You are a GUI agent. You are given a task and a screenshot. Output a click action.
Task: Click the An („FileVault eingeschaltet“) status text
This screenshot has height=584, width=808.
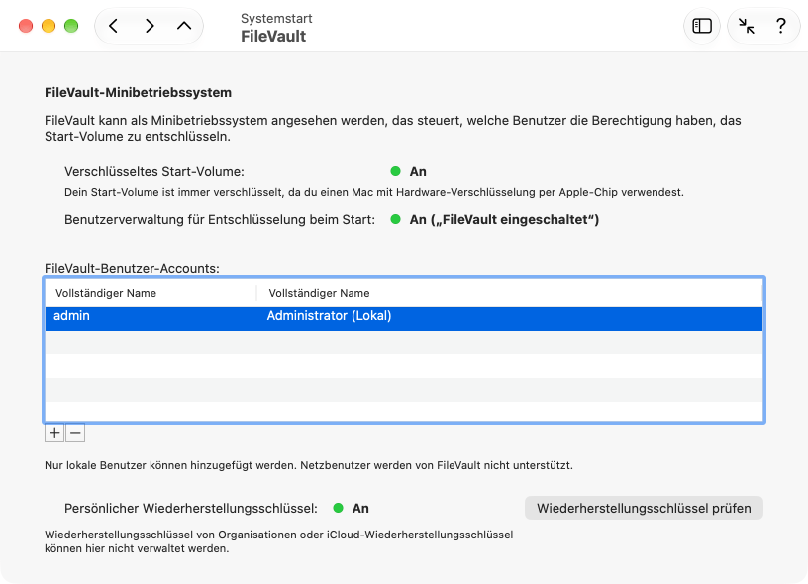[x=504, y=220]
